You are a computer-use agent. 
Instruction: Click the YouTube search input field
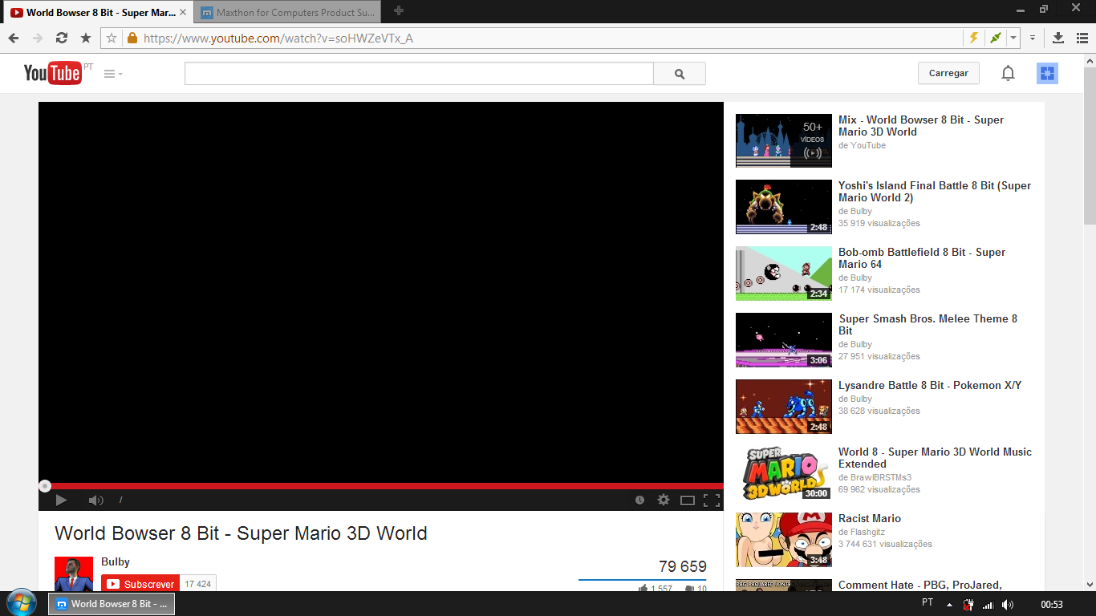click(419, 73)
